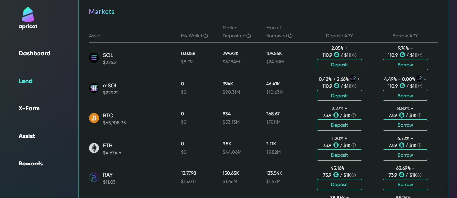Click My Wallet help question icon

click(x=206, y=36)
